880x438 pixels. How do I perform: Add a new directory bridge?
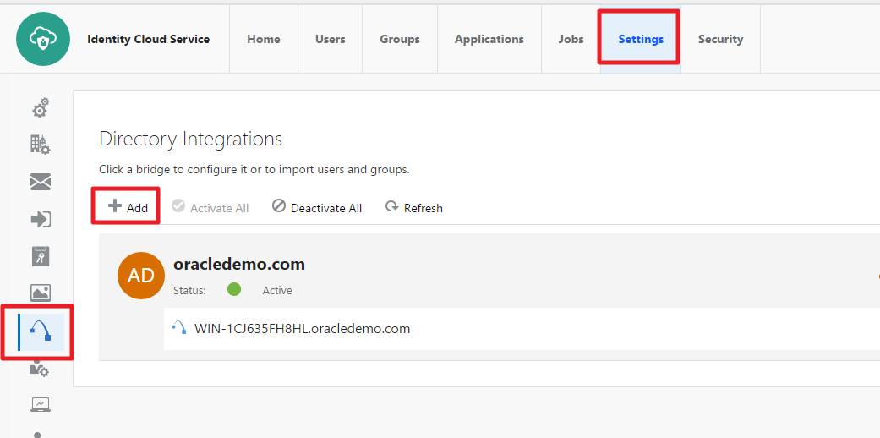[x=128, y=207]
